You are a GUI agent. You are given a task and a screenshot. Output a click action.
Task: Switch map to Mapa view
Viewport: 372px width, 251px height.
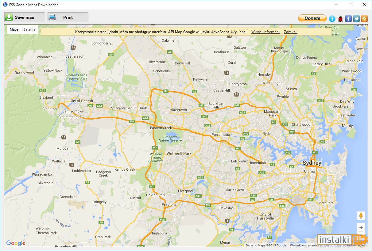(x=14, y=29)
